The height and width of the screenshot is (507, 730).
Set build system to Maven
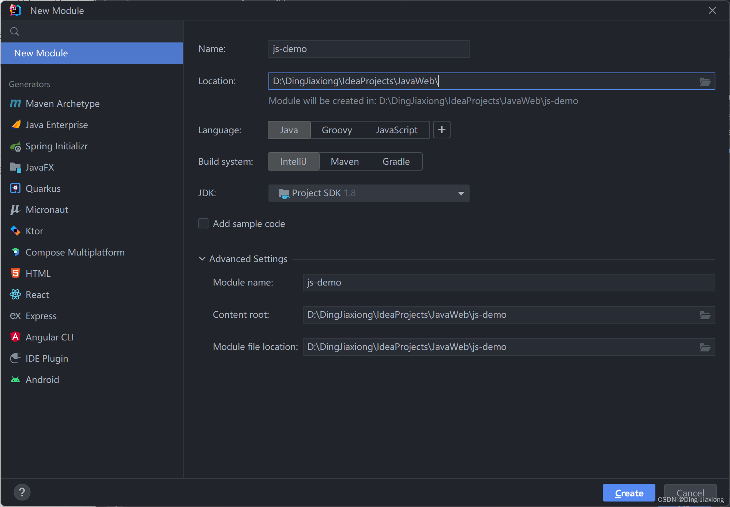(345, 161)
